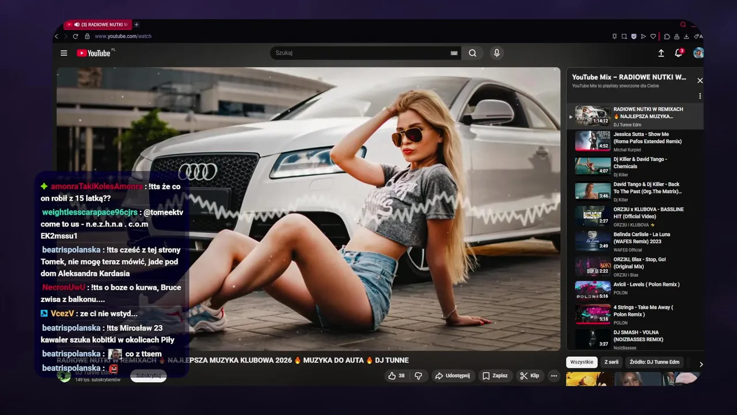Open the browser downloads icon
Screen dimensions: 737x415
(x=686, y=36)
